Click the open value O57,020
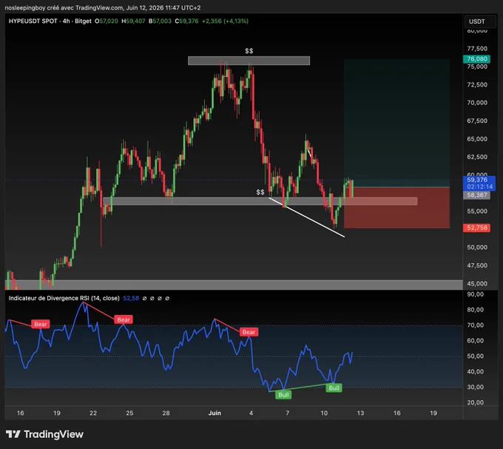This screenshot has width=503, height=449. click(x=107, y=21)
